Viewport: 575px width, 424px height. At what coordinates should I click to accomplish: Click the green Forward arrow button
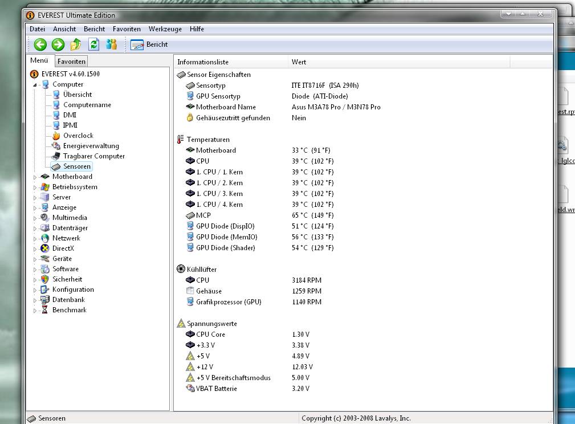[x=58, y=45]
